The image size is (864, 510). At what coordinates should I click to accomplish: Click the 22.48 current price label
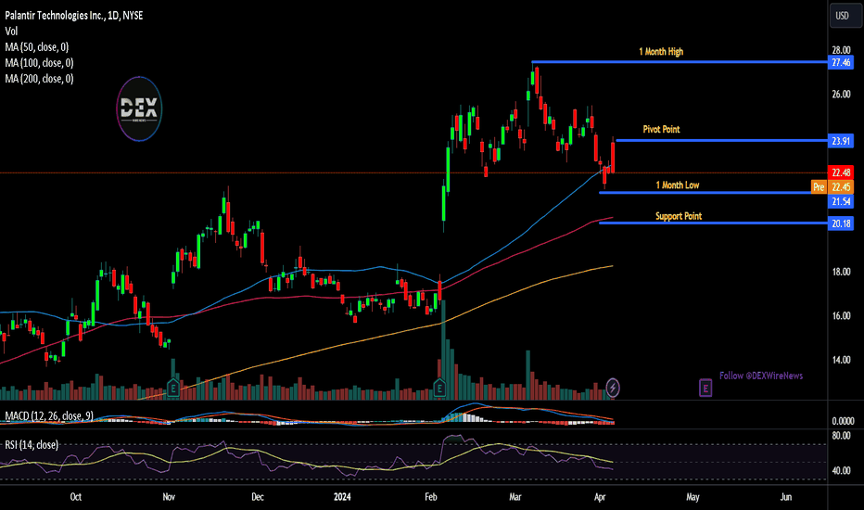point(841,172)
